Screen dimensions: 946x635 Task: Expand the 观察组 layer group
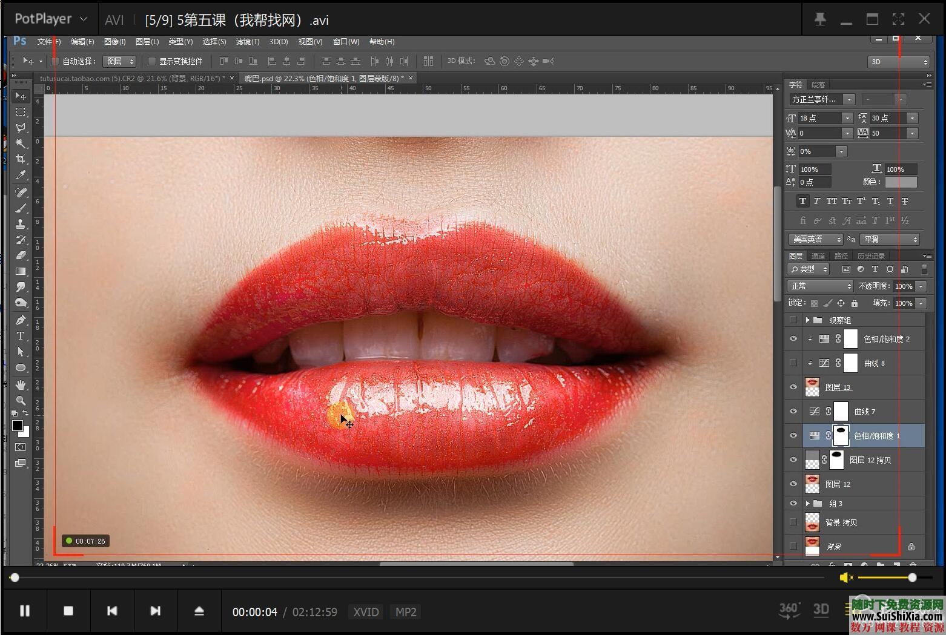coord(807,320)
